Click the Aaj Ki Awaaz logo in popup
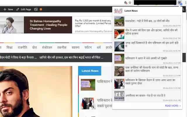The height and width of the screenshot is (117, 187). click(x=118, y=11)
